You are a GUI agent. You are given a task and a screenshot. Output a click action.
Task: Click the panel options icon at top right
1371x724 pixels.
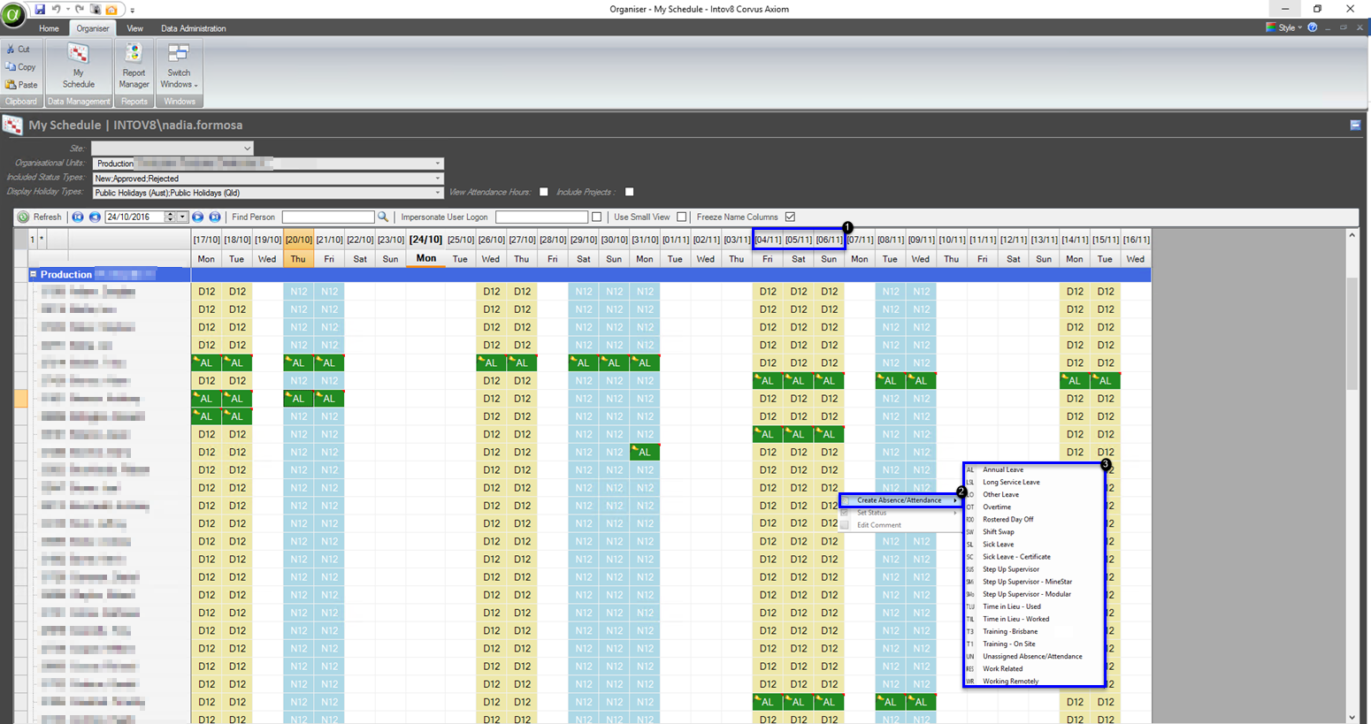[x=1355, y=126]
